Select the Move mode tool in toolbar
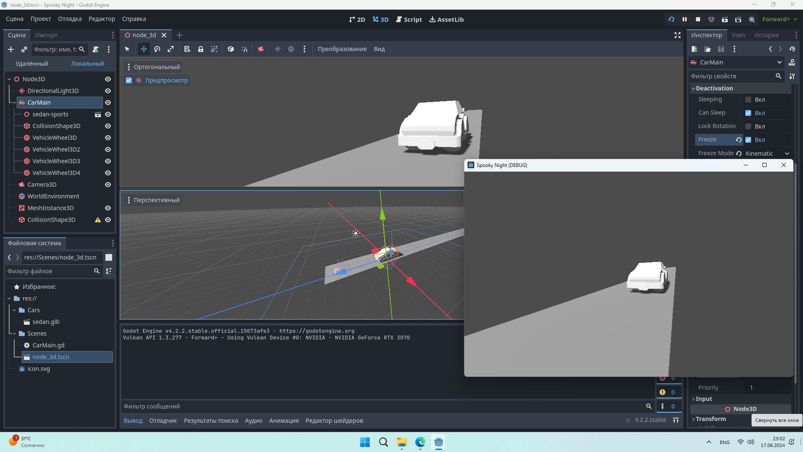The image size is (803, 452). pos(143,49)
